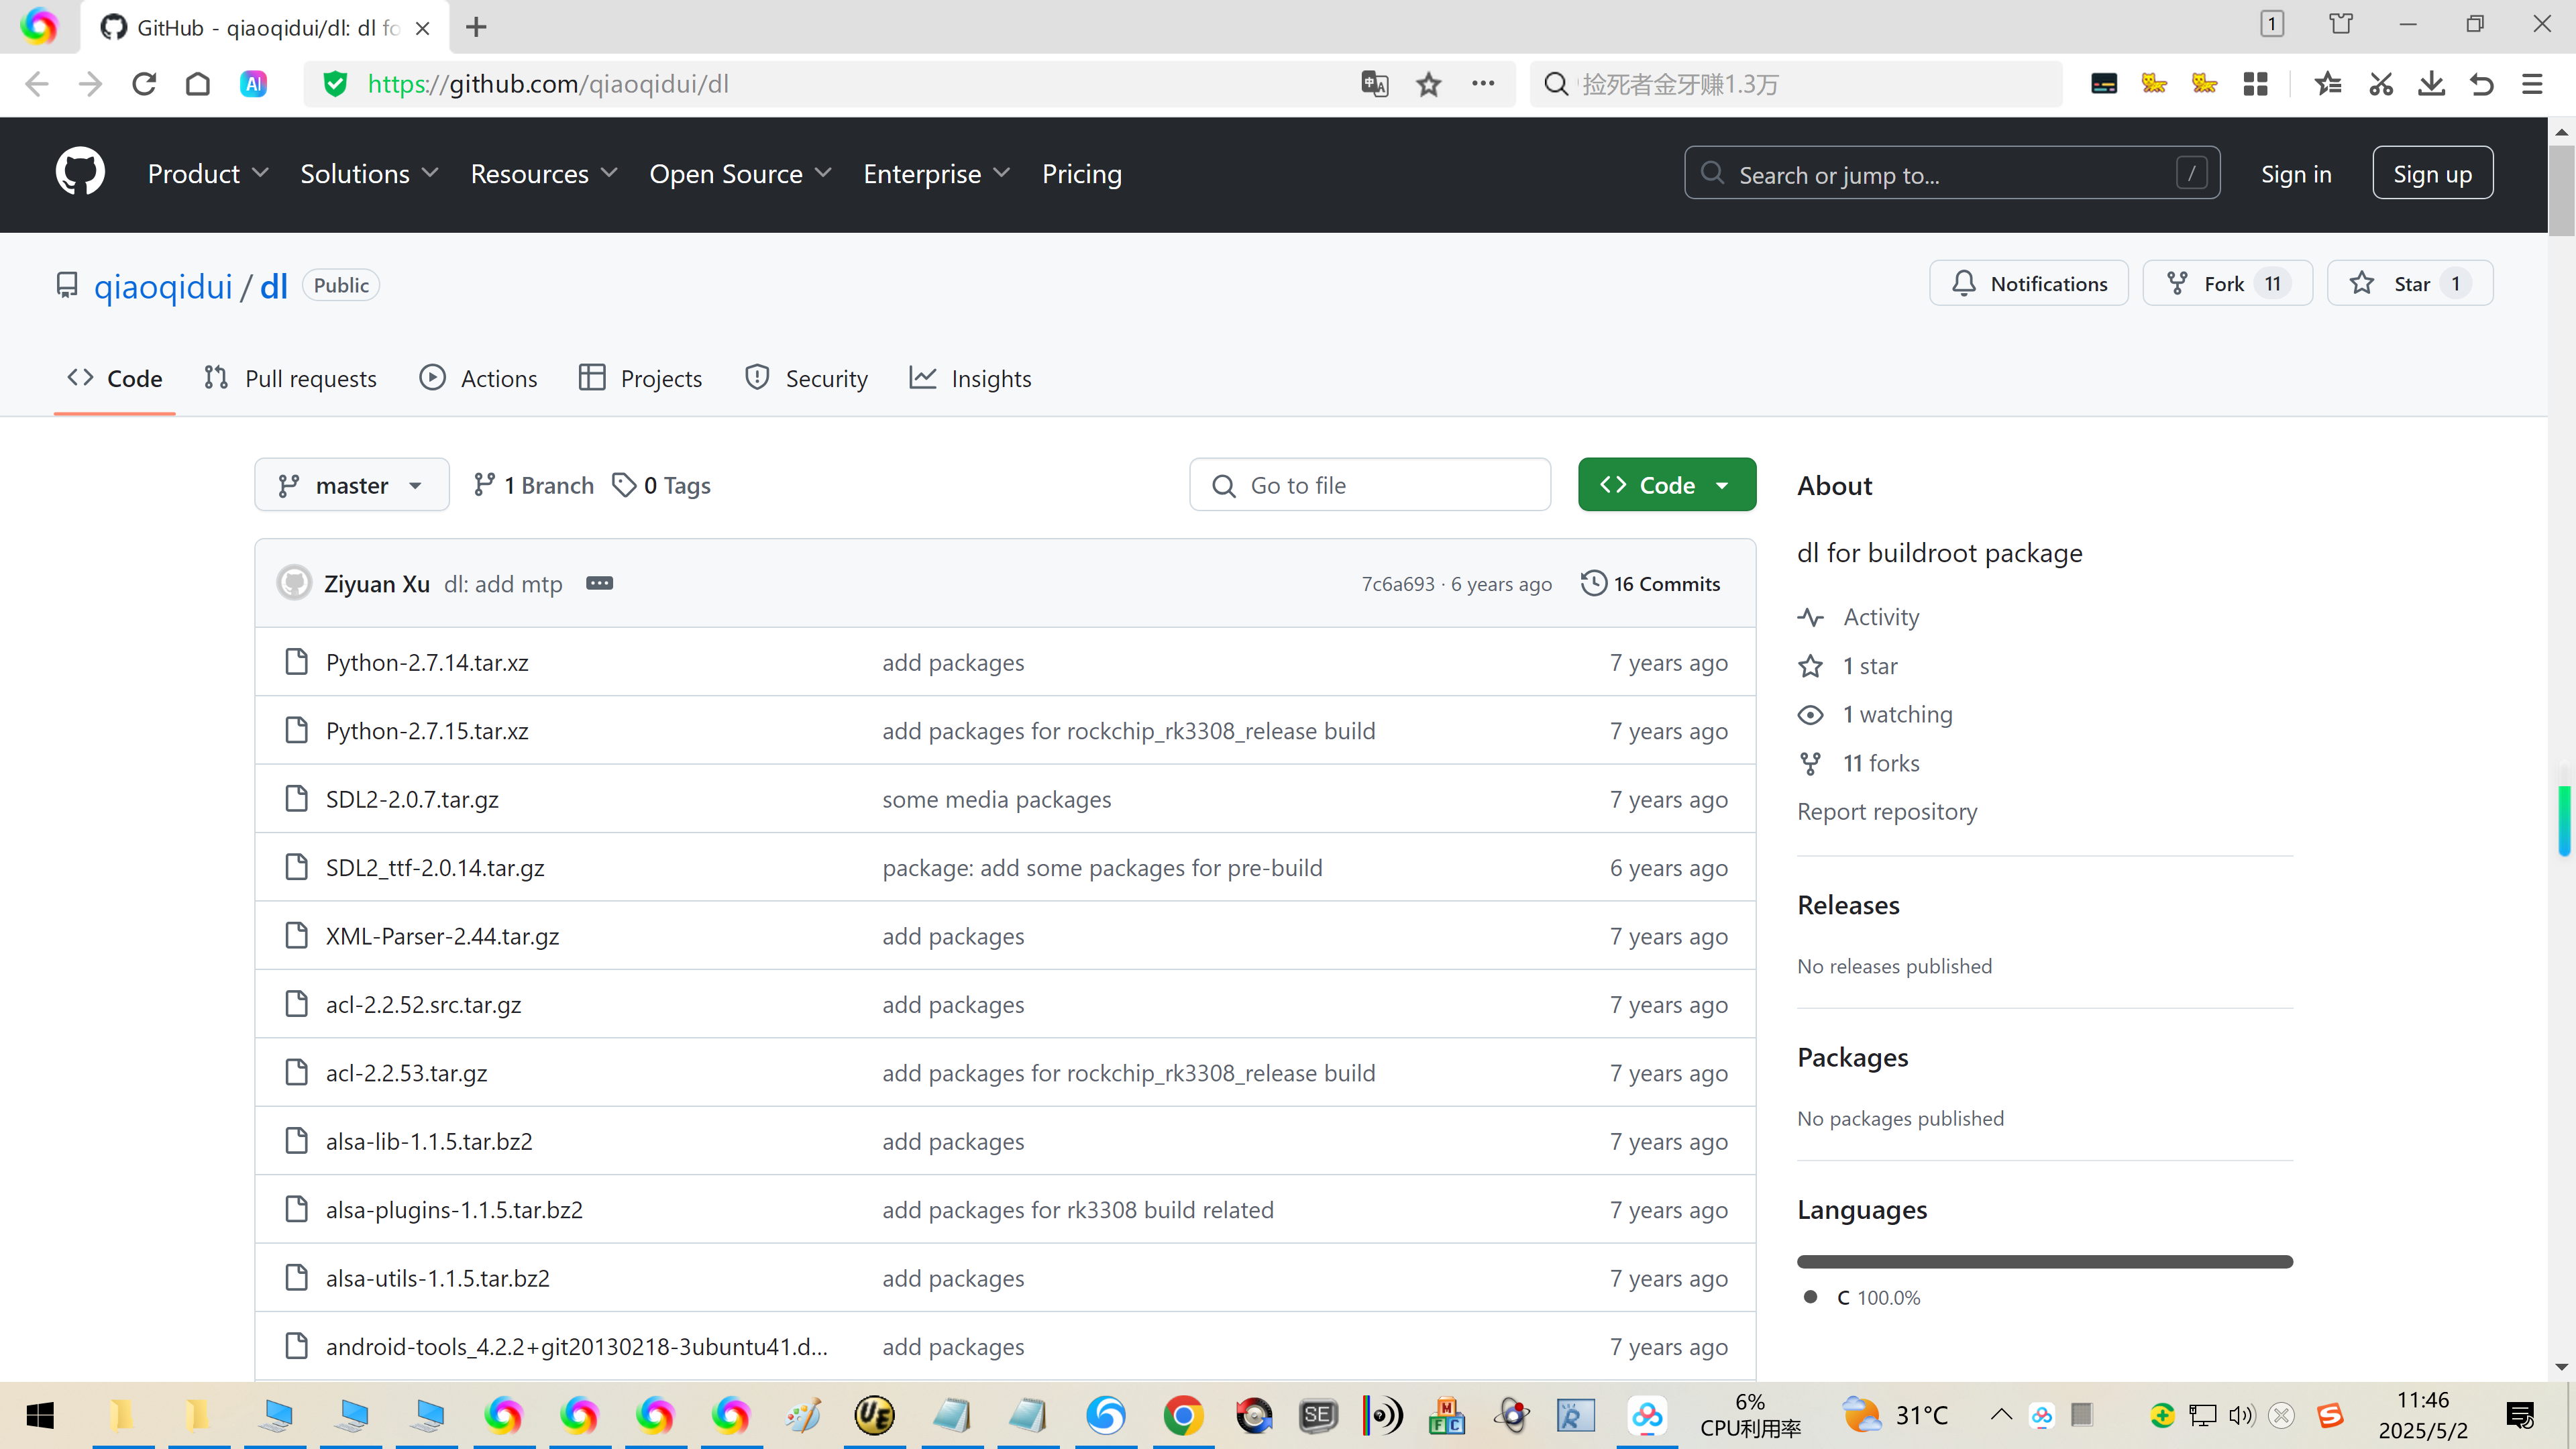This screenshot has height=1449, width=2576.
Task: Open the browser downloads icon
Action: 2431,84
